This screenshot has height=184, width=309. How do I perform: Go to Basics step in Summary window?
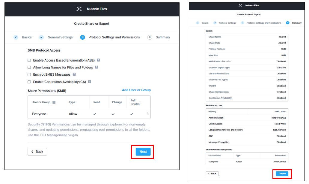[x=205, y=23]
